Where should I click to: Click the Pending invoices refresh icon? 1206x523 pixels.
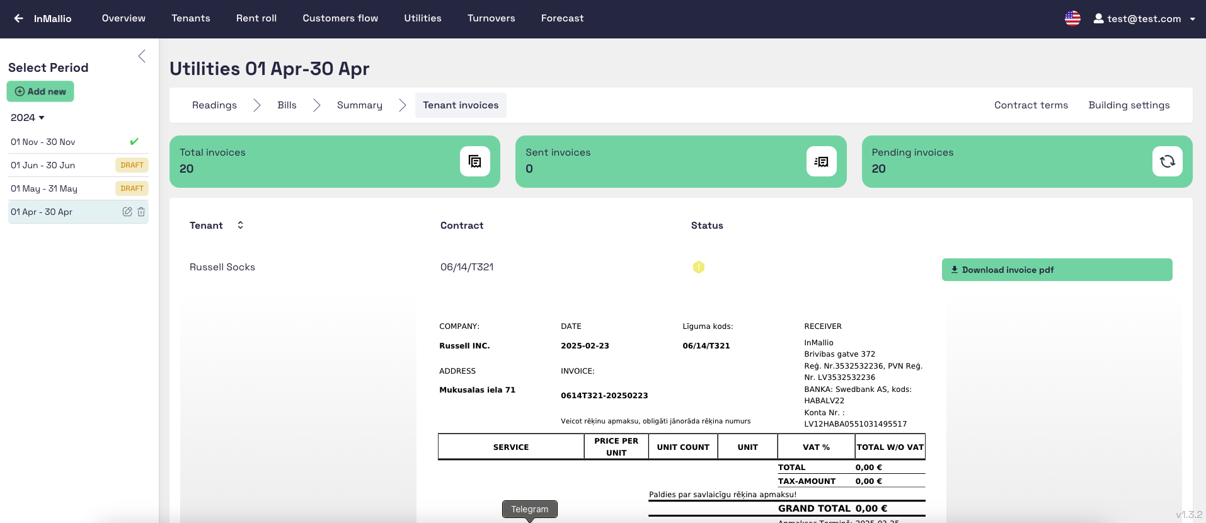(x=1168, y=161)
